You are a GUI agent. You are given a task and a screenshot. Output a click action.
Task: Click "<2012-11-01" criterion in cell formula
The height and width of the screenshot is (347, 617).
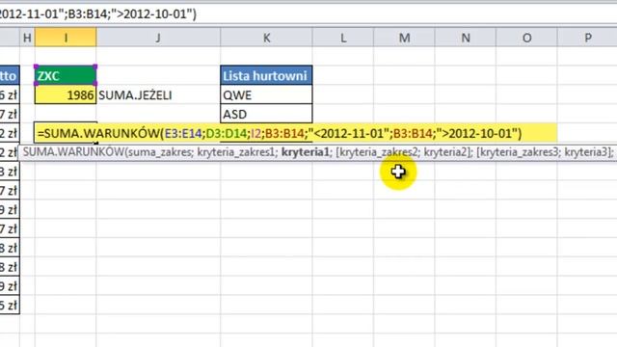tap(349, 133)
